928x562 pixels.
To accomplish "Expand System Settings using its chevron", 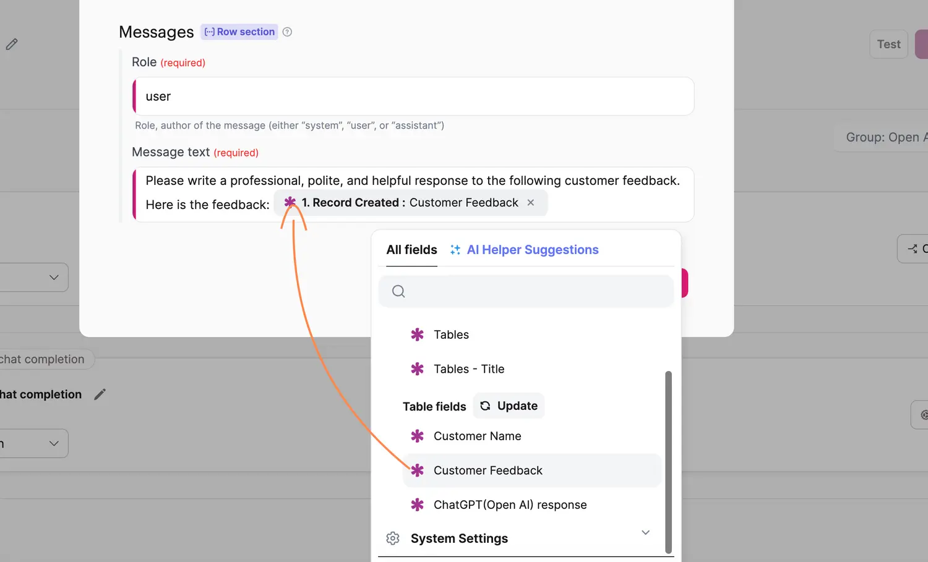I will [x=645, y=532].
